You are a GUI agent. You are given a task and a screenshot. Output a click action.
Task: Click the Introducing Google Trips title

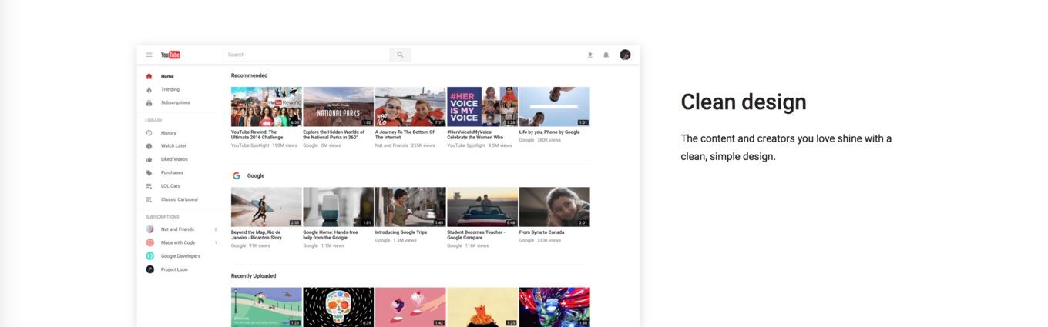coord(401,232)
